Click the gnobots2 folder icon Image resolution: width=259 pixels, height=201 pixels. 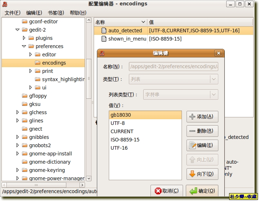pyautogui.click(x=24, y=145)
